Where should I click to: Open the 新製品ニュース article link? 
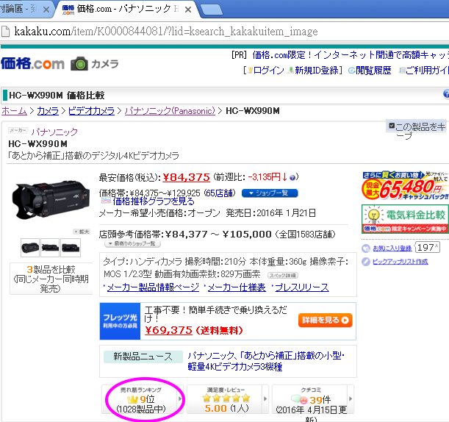pyautogui.click(x=266, y=361)
